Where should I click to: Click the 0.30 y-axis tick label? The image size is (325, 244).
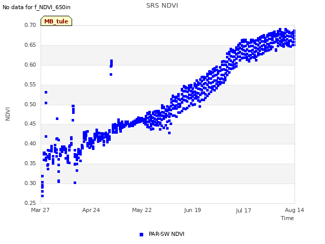pos(30,183)
